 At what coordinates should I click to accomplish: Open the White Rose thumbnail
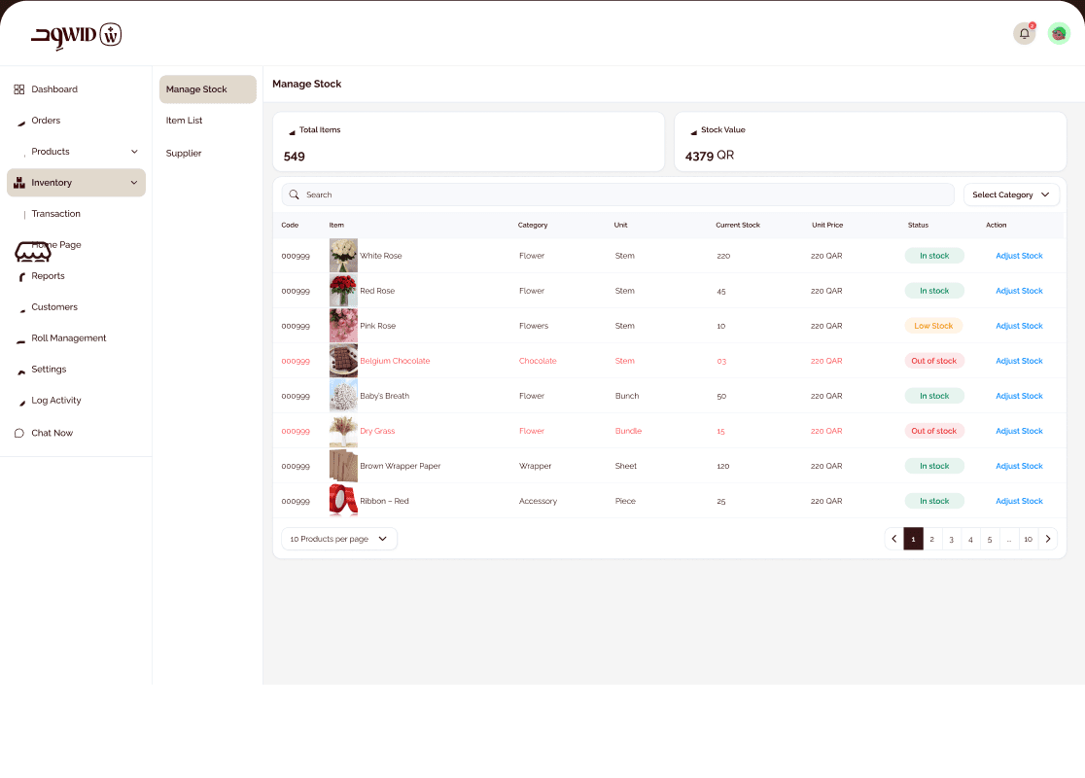343,256
